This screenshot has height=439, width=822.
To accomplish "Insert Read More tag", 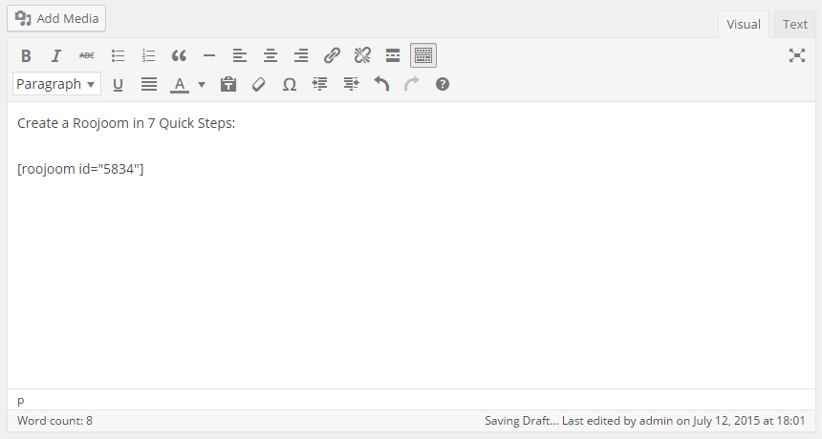I will point(393,55).
